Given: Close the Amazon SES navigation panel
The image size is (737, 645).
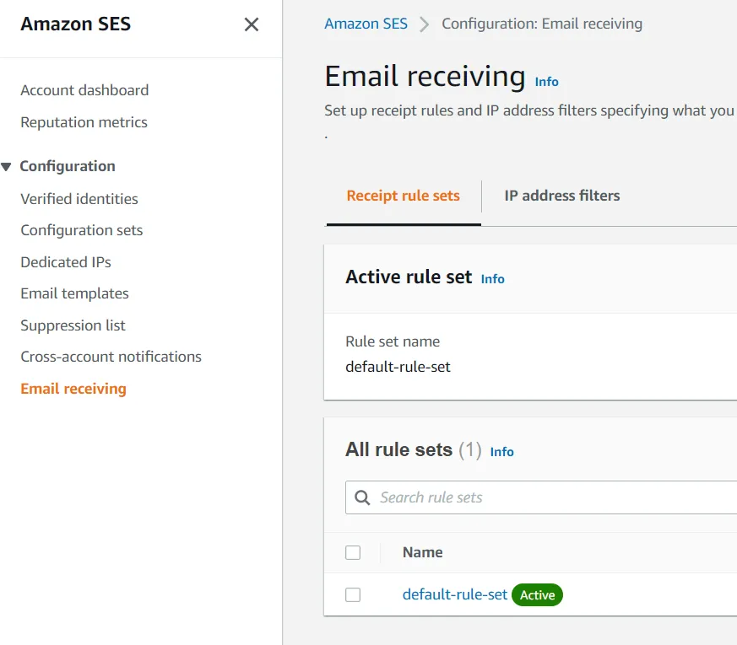Looking at the screenshot, I should point(251,24).
